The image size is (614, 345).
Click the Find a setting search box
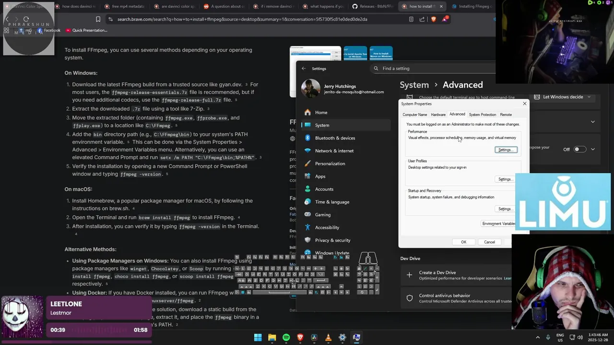(x=433, y=69)
